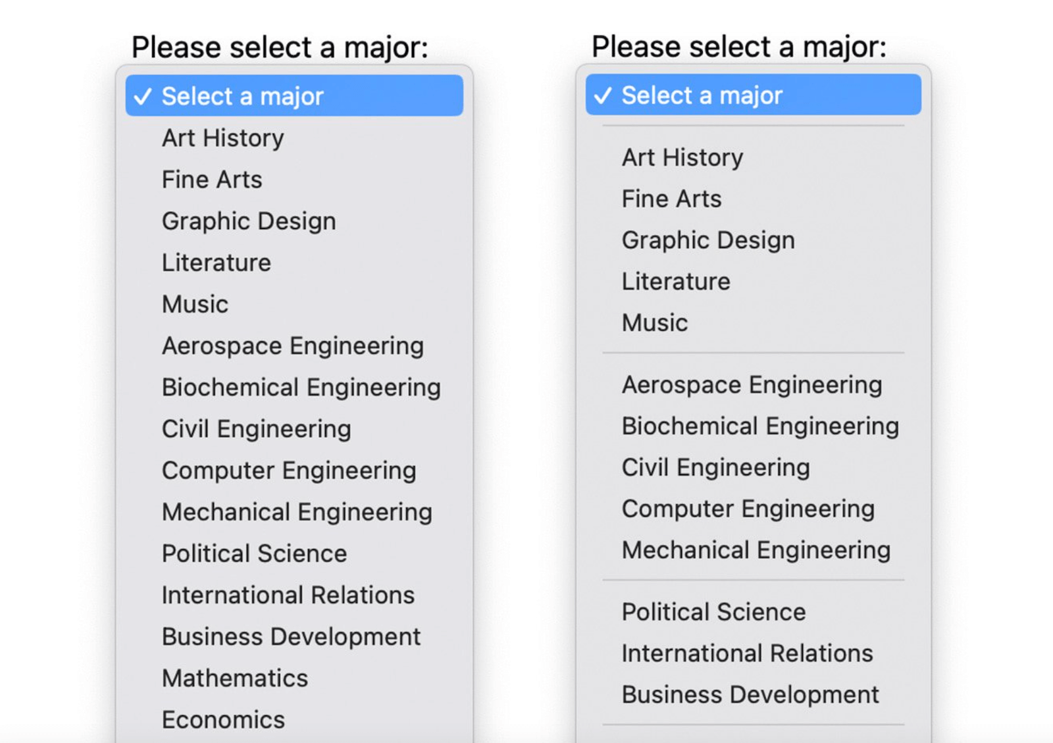Select "Economics" at the bottom left

coord(224,719)
